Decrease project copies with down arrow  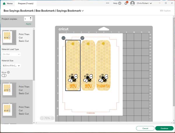(31, 20)
